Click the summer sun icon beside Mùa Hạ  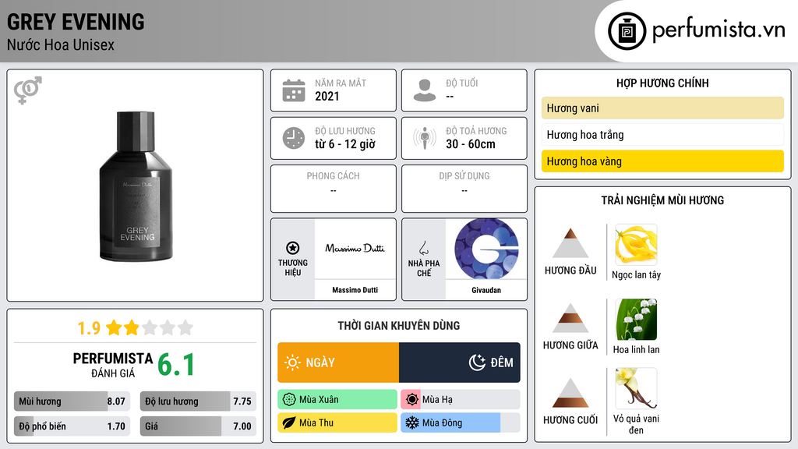click(412, 400)
